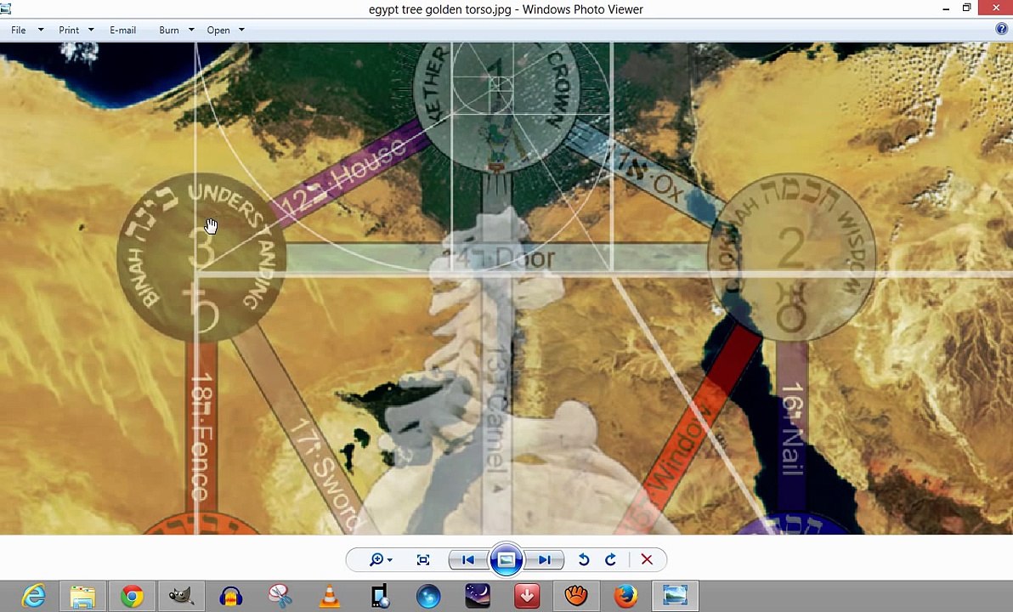
Task: Click the E-mail menu item
Action: click(x=122, y=30)
